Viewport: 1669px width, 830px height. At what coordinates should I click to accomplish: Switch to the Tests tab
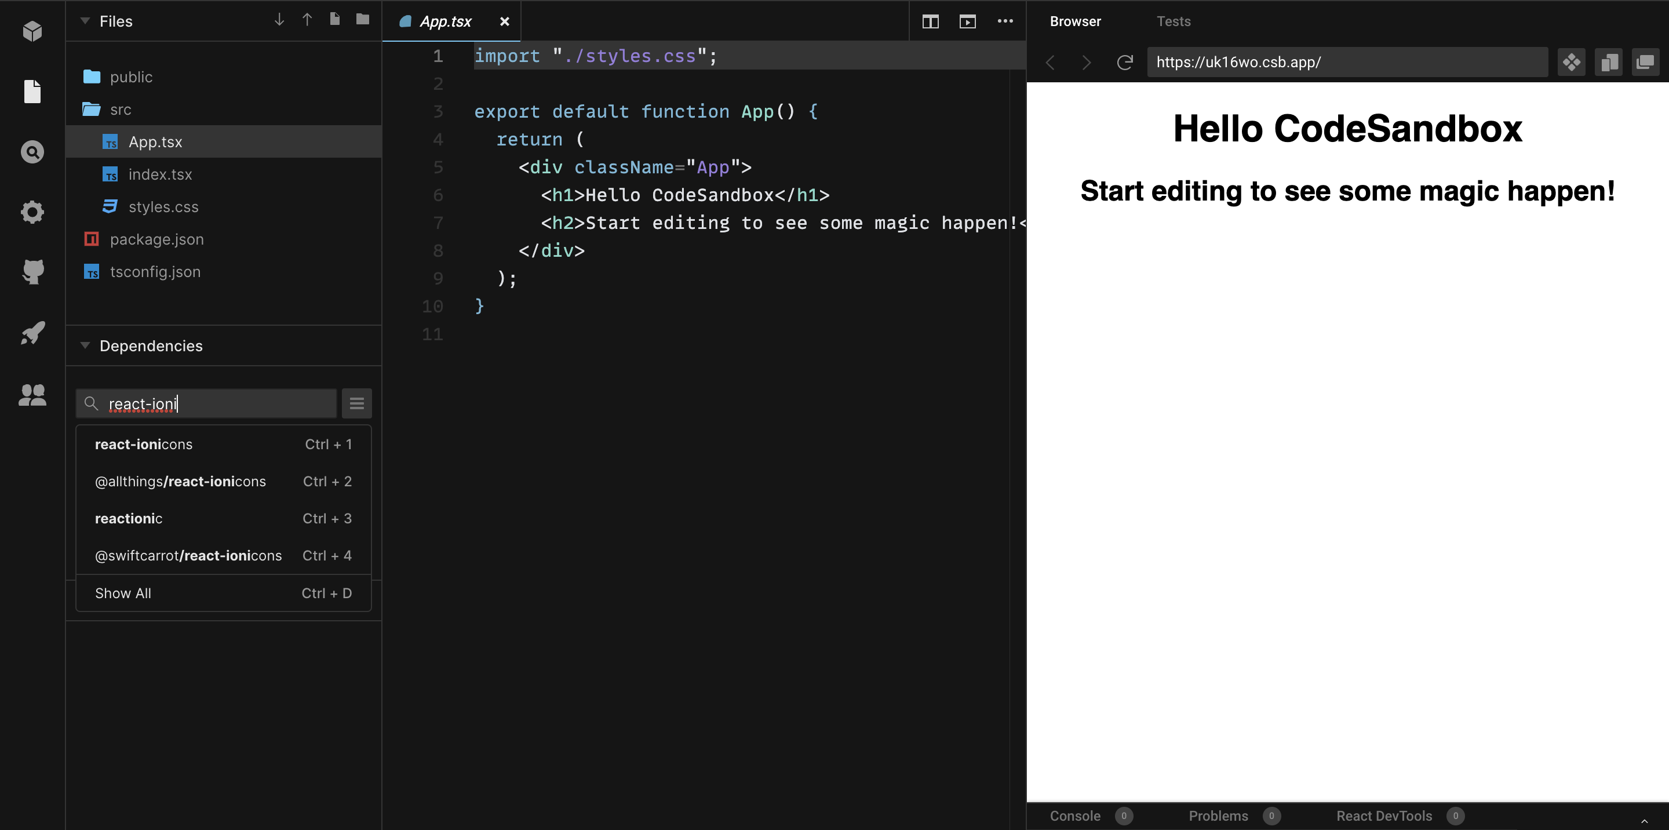click(1174, 21)
